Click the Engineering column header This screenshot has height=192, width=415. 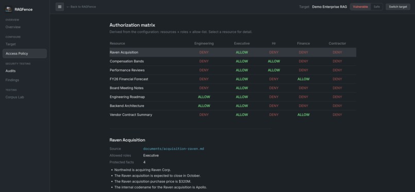(x=204, y=43)
